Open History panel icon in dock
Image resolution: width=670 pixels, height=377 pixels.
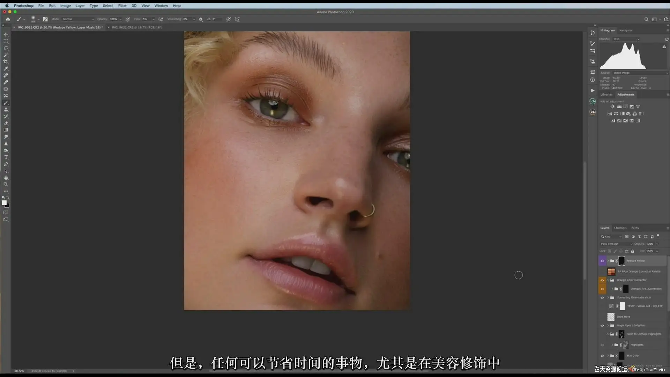[593, 33]
